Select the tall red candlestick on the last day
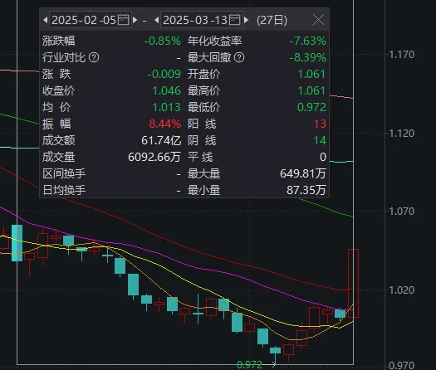Screen dimensions: 436x370 point(353,284)
